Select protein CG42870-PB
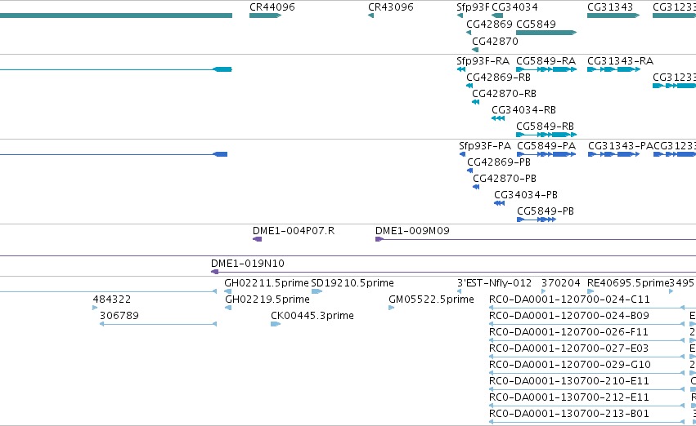 (476, 187)
